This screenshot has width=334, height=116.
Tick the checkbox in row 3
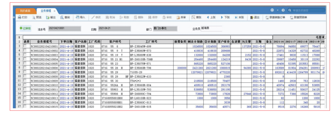point(25,46)
